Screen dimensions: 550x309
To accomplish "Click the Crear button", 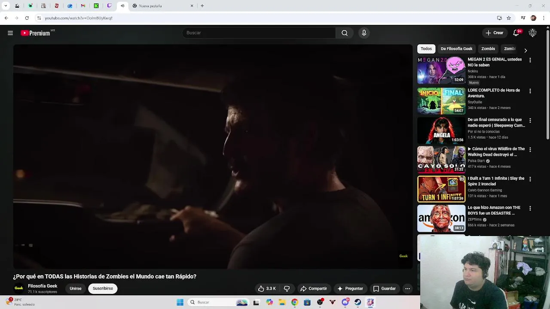I will tap(495, 33).
